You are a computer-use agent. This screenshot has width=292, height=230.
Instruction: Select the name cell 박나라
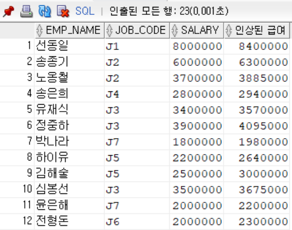tap(69, 142)
